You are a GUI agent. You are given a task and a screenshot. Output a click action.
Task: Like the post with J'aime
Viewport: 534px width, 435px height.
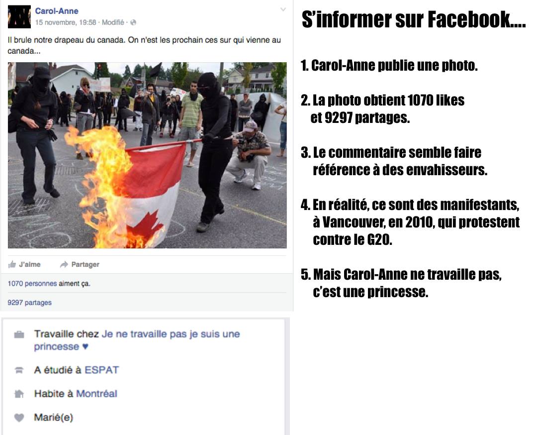24,264
